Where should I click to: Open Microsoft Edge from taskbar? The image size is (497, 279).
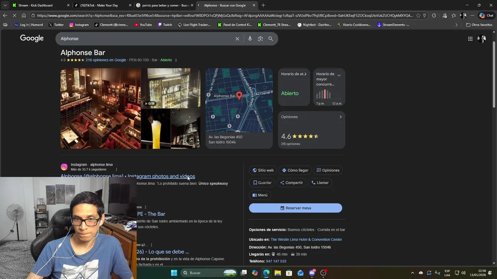click(x=266, y=273)
